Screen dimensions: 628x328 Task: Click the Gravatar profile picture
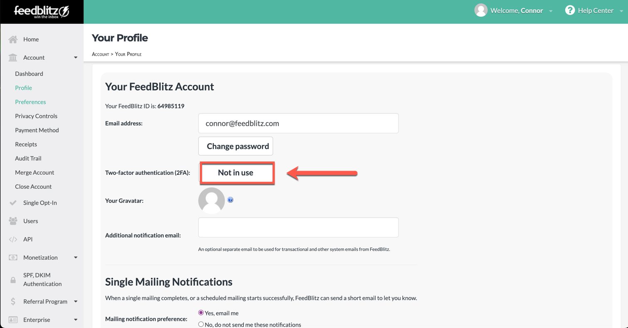(212, 201)
